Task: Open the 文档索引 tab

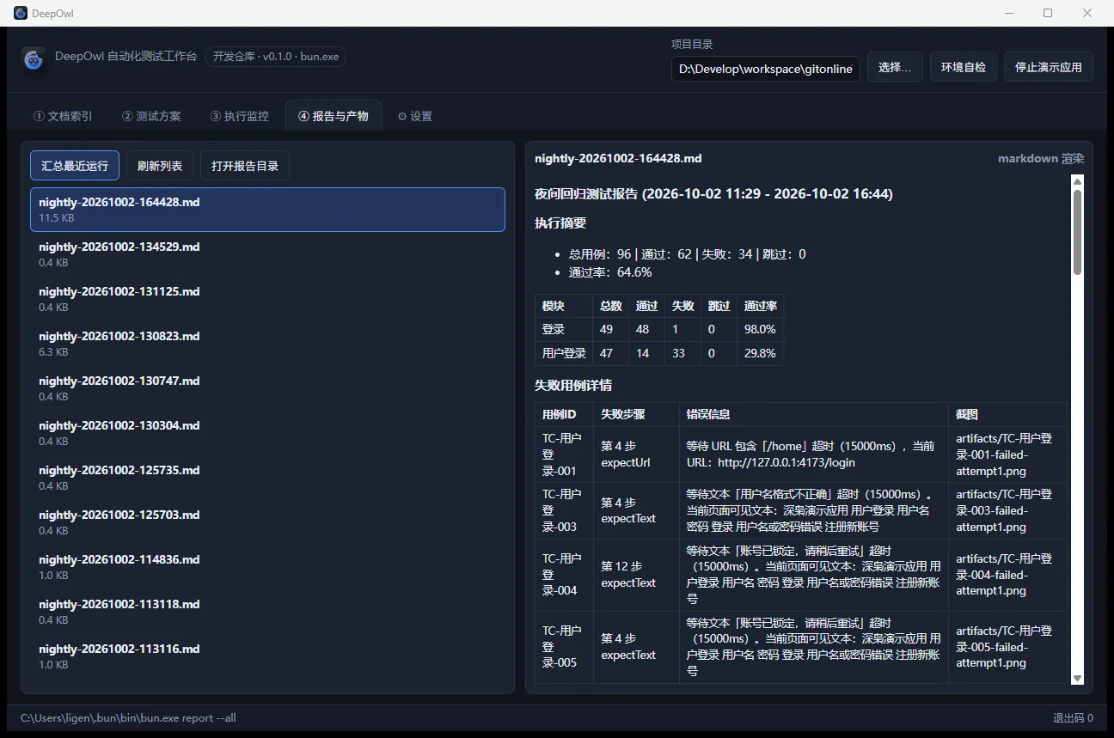Action: pyautogui.click(x=63, y=116)
